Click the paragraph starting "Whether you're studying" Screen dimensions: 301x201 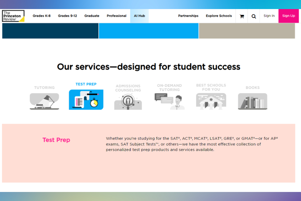pyautogui.click(x=192, y=144)
